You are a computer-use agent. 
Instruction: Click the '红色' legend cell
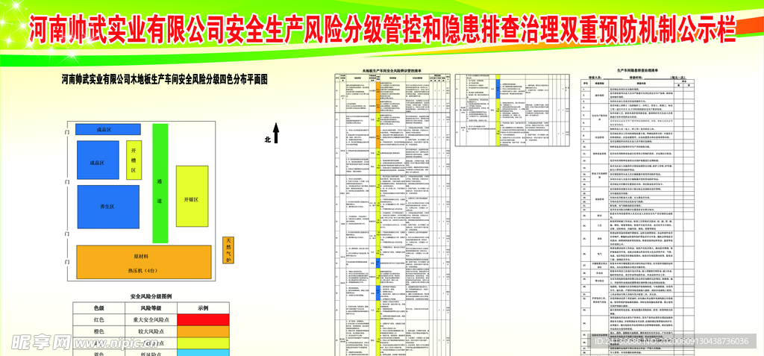99,319
